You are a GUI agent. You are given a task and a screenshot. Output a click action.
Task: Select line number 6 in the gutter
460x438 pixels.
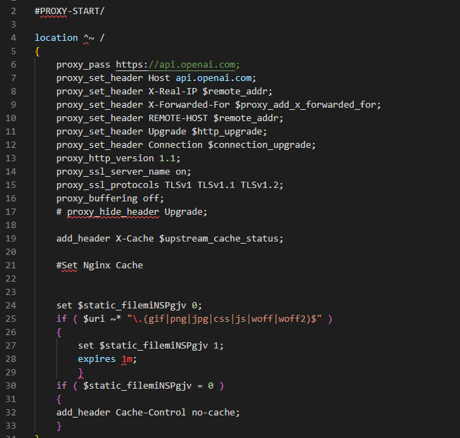(x=13, y=65)
